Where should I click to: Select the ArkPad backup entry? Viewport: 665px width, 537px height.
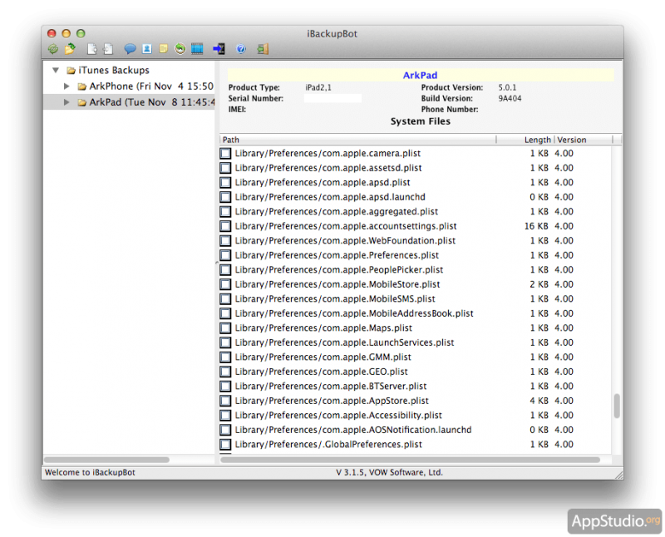tap(152, 102)
